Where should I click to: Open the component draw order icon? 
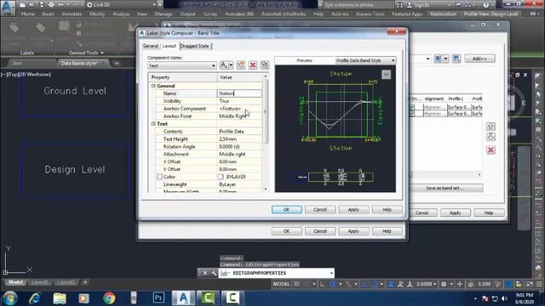click(x=265, y=65)
